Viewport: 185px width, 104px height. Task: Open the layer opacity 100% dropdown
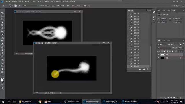tap(183, 48)
